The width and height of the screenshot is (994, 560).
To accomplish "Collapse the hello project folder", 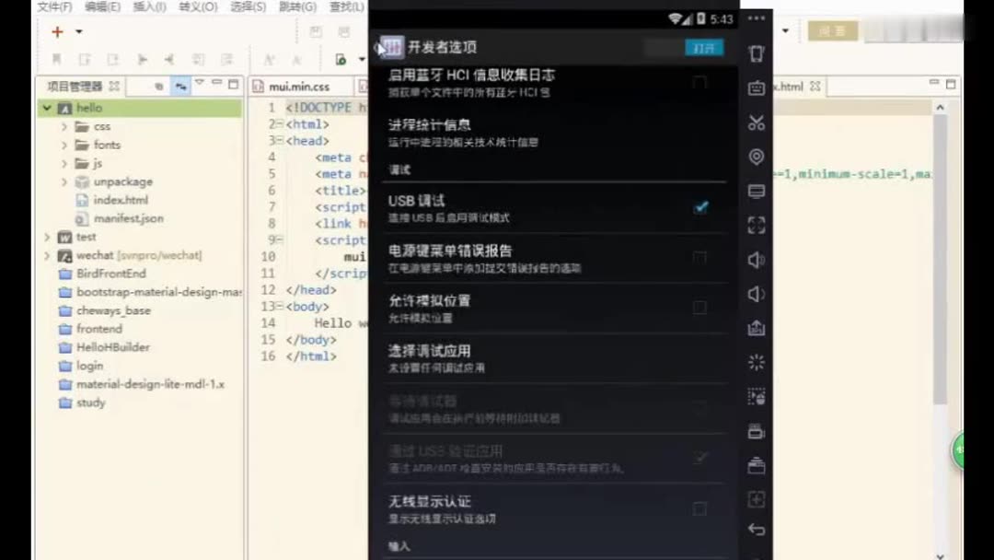I will click(46, 108).
